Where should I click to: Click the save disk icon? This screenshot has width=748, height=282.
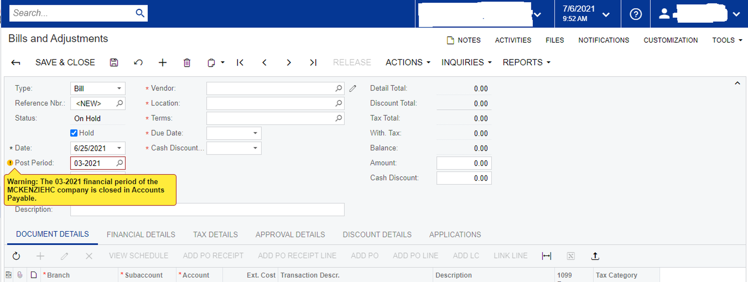click(114, 62)
